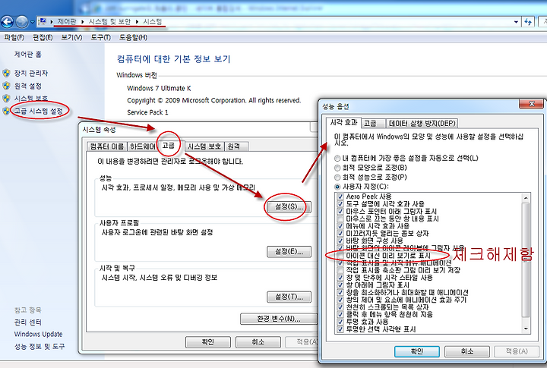The image size is (547, 368).
Task: Click 취소 button in 성능 옵션 dialog
Action: pos(466,351)
